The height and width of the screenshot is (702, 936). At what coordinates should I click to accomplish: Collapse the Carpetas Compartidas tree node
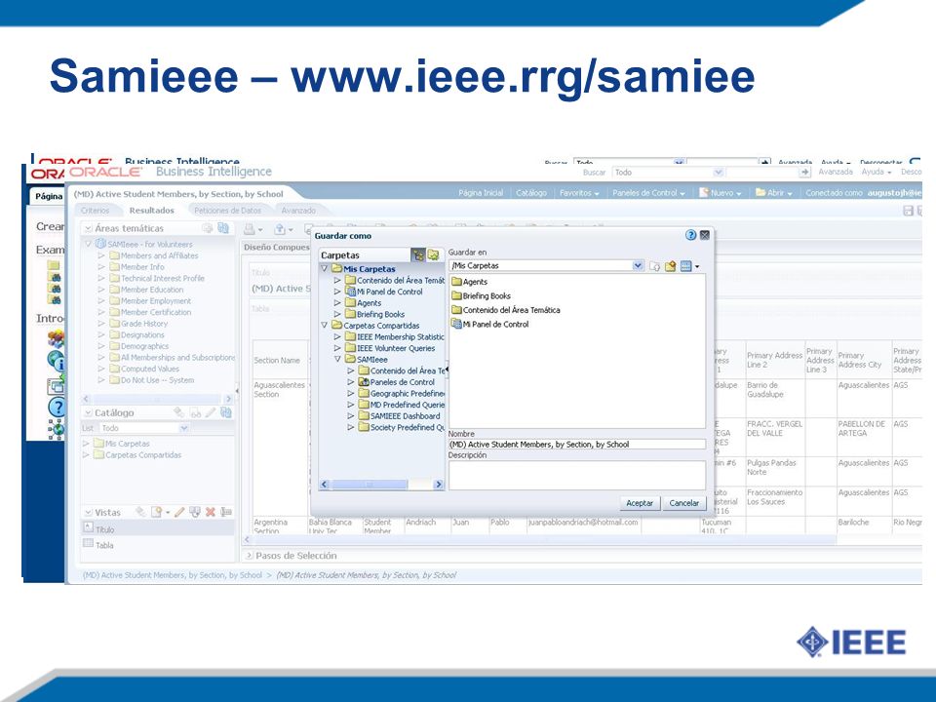[325, 326]
